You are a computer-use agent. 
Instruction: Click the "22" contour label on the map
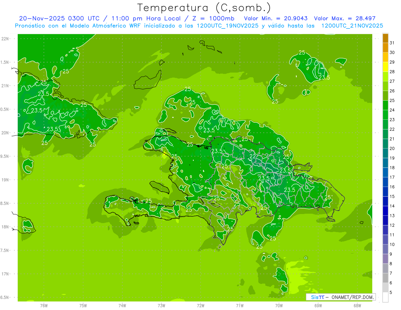(253, 156)
